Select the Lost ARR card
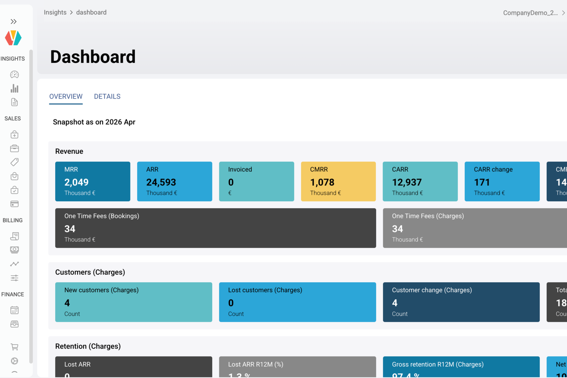567x378 pixels. click(134, 367)
